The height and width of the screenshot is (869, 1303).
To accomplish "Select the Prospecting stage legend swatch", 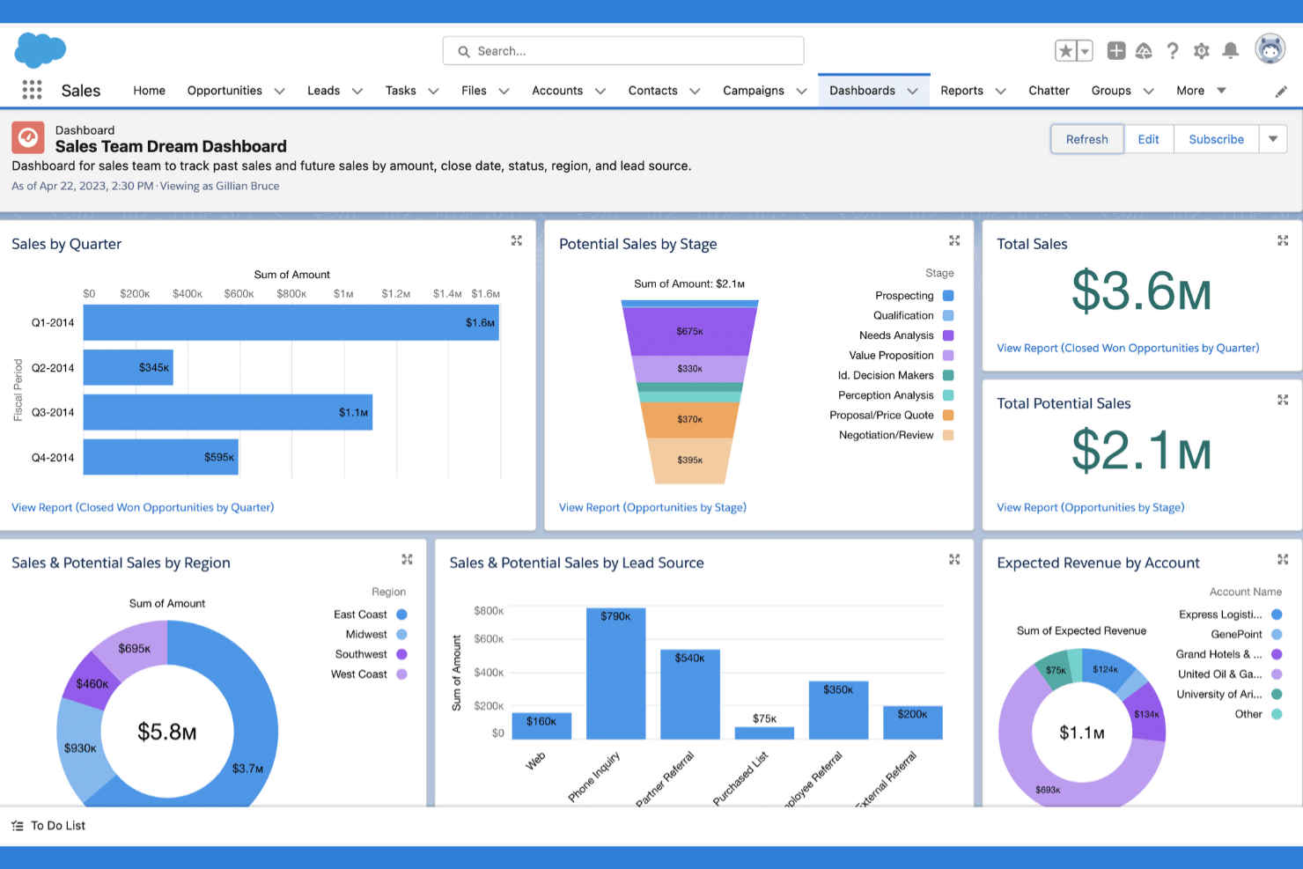I will 947,295.
